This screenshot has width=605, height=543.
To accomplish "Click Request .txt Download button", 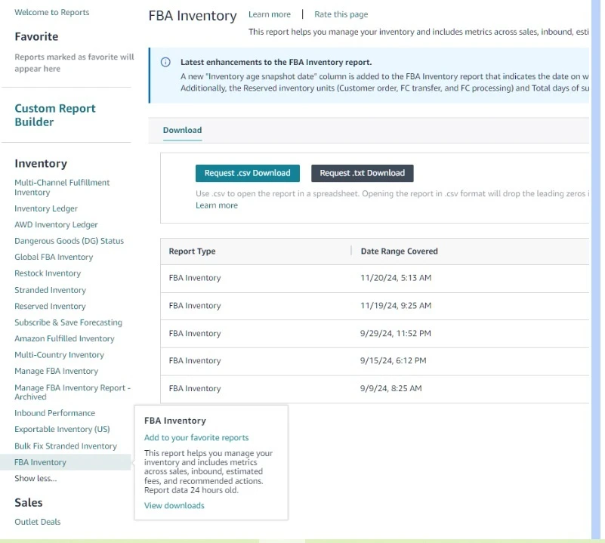I will click(x=363, y=173).
